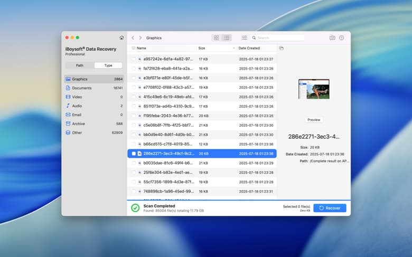Select the 55cf7356-1899 file row
The image size is (412, 257).
click(x=202, y=182)
